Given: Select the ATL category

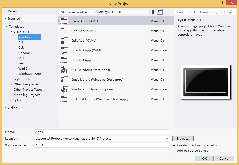Looking at the screenshot, I should [x=21, y=42].
